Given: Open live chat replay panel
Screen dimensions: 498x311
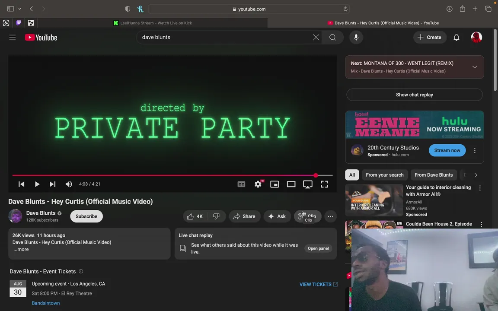Looking at the screenshot, I should tap(318, 248).
